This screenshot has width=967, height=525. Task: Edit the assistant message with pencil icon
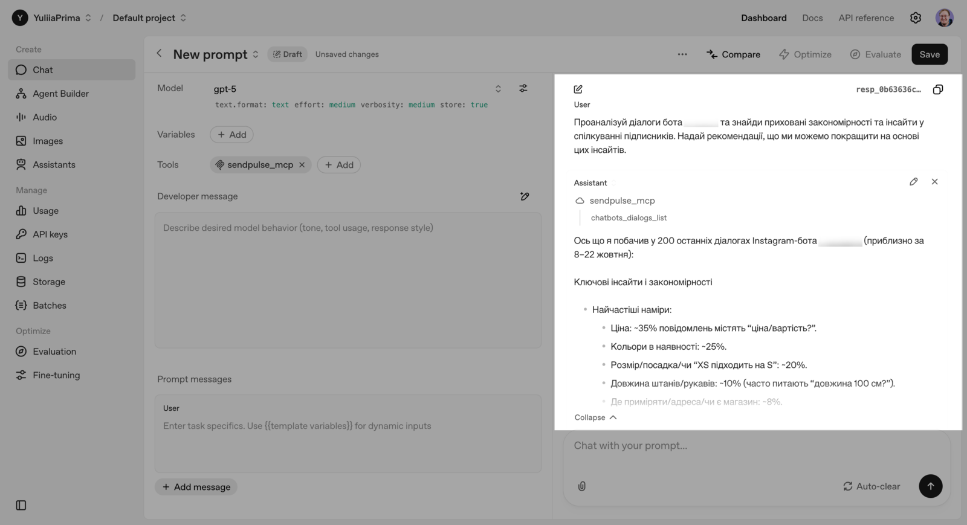pos(913,182)
